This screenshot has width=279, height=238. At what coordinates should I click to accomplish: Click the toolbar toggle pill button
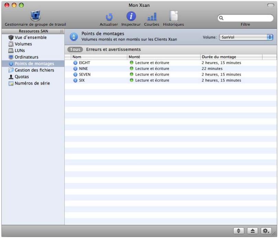point(271,5)
